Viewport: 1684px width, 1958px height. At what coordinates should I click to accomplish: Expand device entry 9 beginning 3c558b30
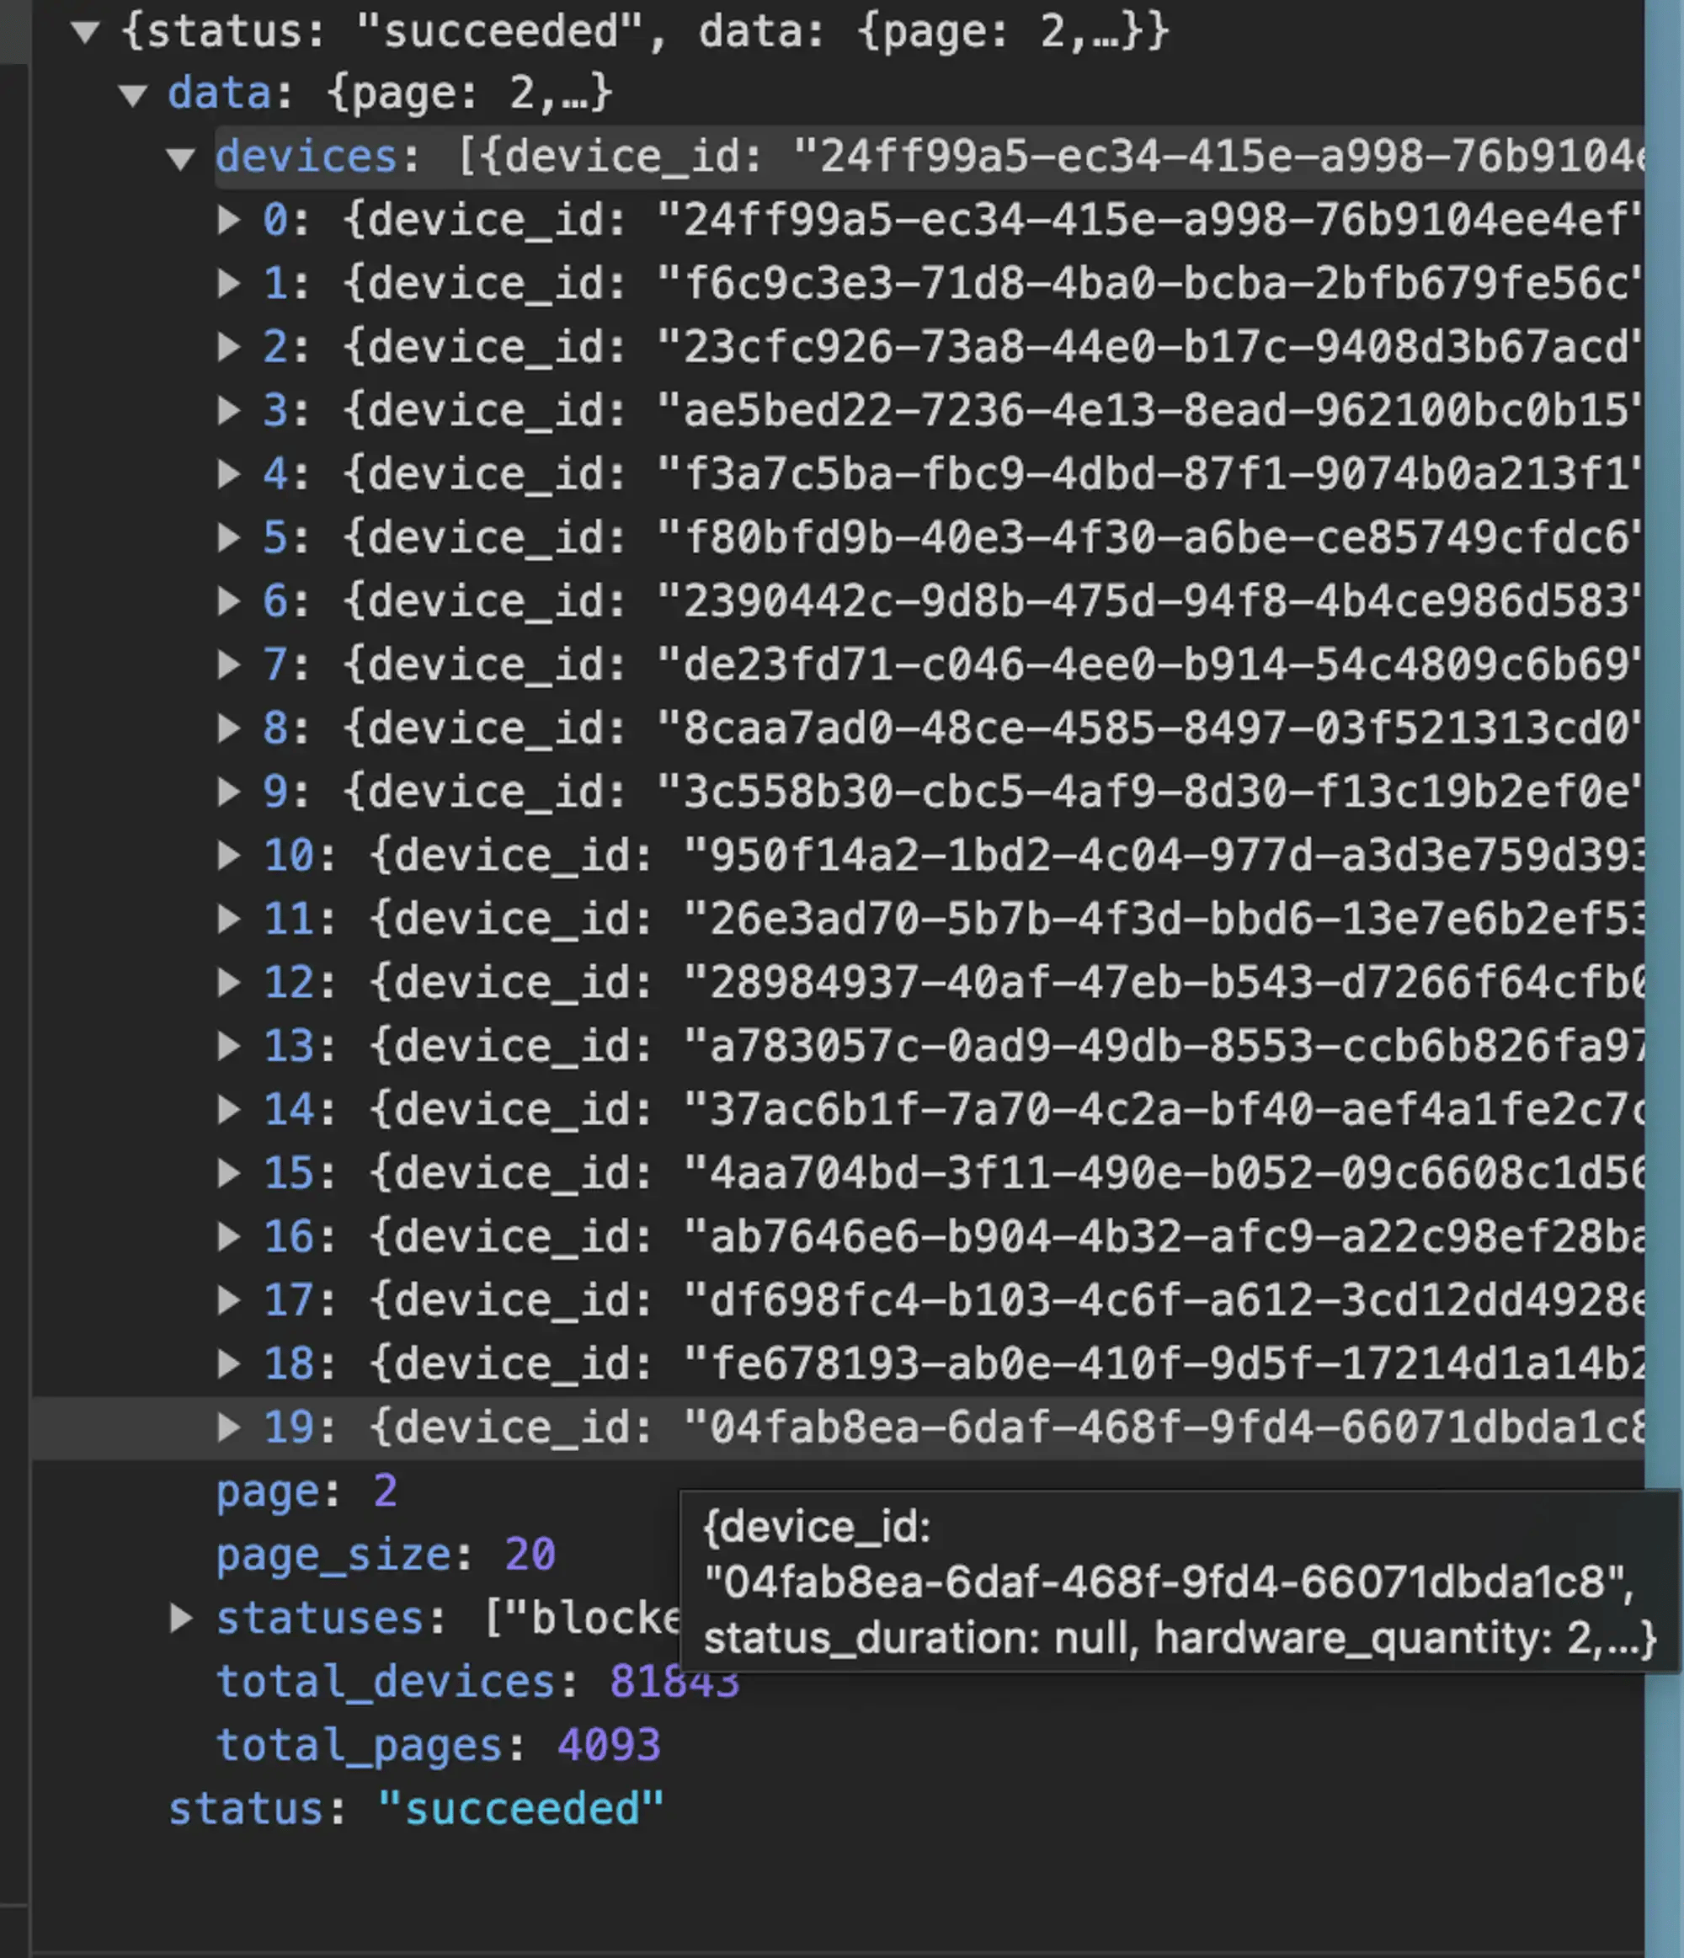pyautogui.click(x=229, y=792)
